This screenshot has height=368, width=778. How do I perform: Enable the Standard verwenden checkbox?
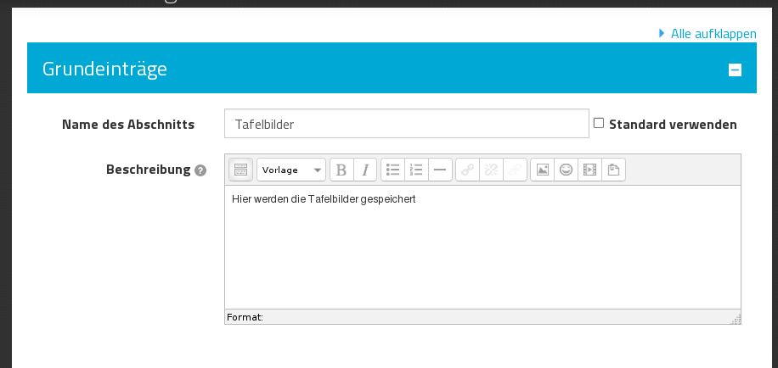[599, 123]
